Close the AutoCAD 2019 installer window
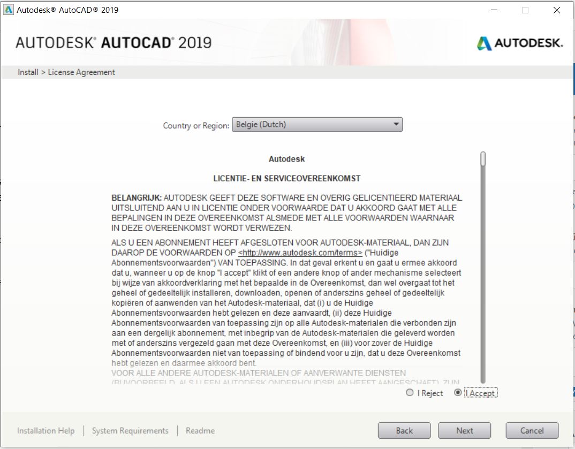This screenshot has height=449, width=575. pyautogui.click(x=557, y=10)
